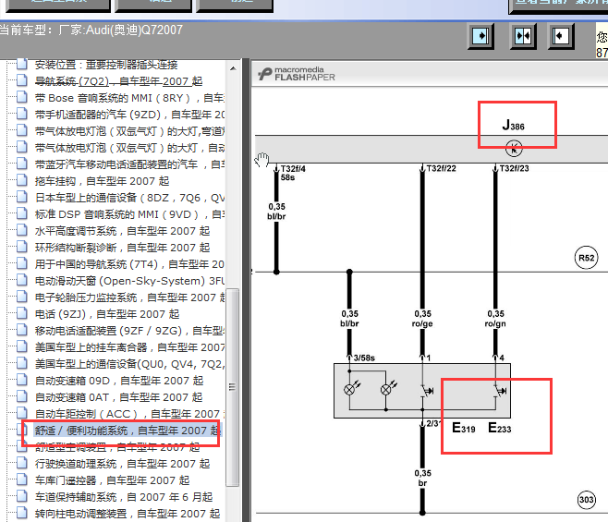Click the T32f/23 connector pin label
The image size is (608, 522).
(514, 168)
